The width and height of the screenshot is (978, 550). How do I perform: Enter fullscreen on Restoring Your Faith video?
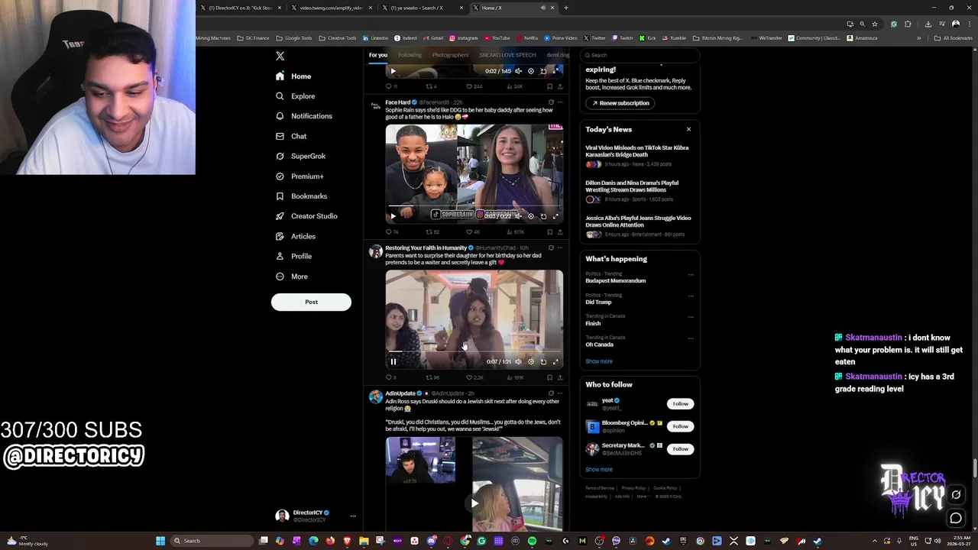pyautogui.click(x=555, y=362)
